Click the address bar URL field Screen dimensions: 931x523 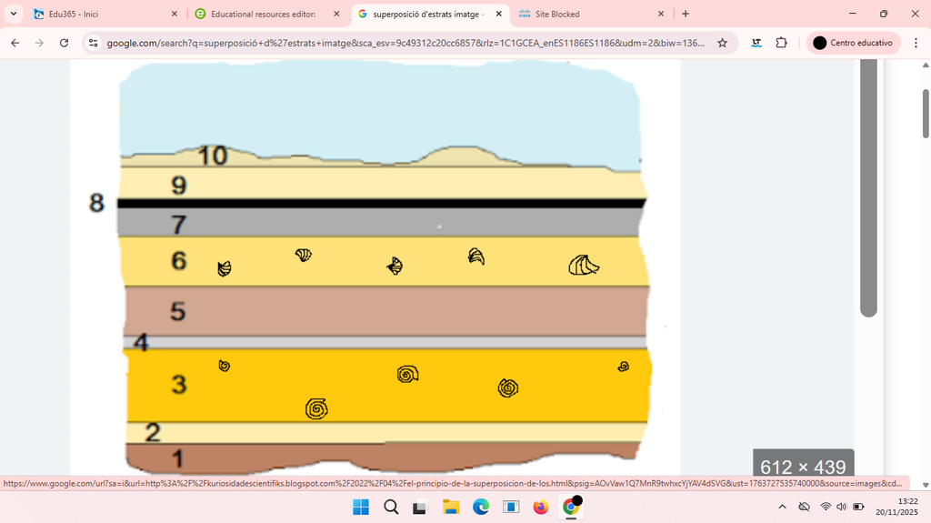tap(406, 43)
